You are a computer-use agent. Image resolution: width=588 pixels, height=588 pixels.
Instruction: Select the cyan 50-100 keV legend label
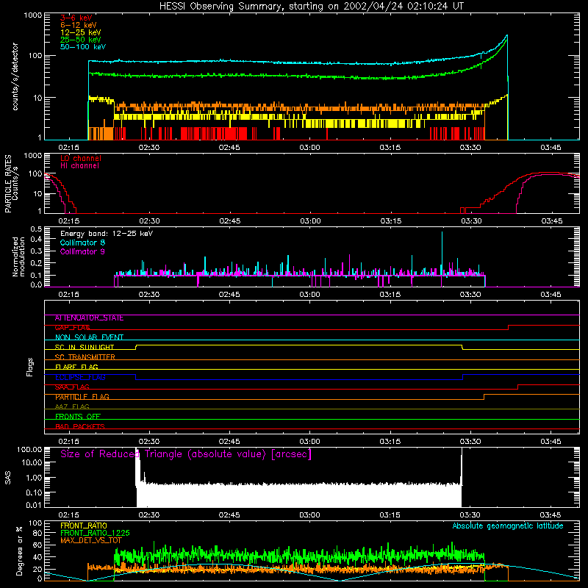[83, 47]
